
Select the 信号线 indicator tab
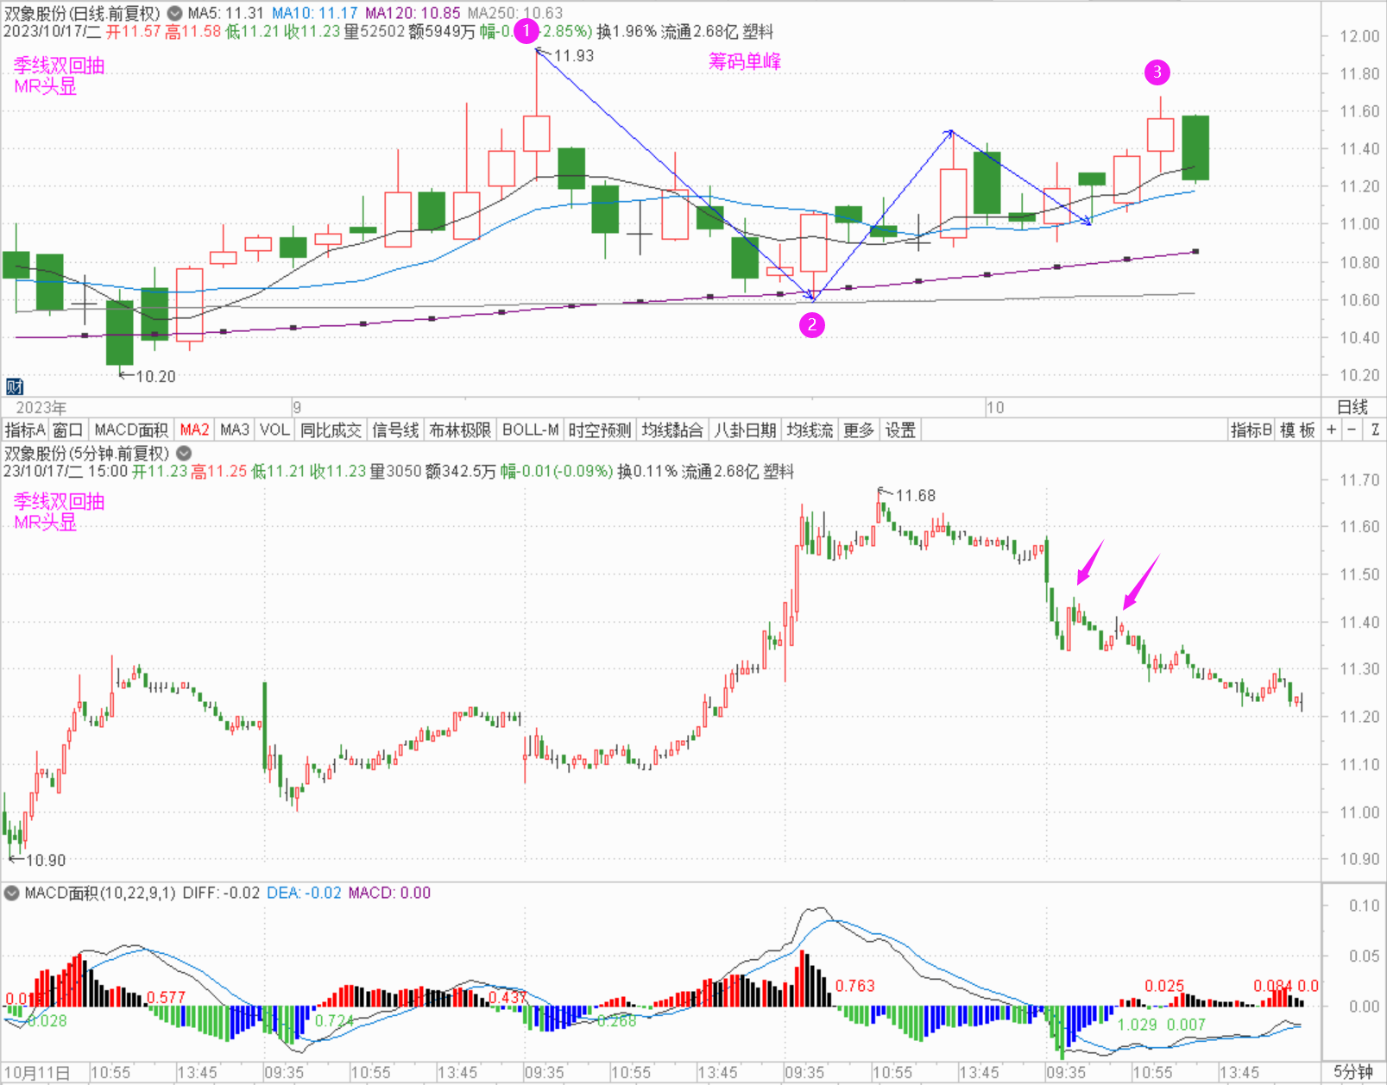tap(395, 430)
